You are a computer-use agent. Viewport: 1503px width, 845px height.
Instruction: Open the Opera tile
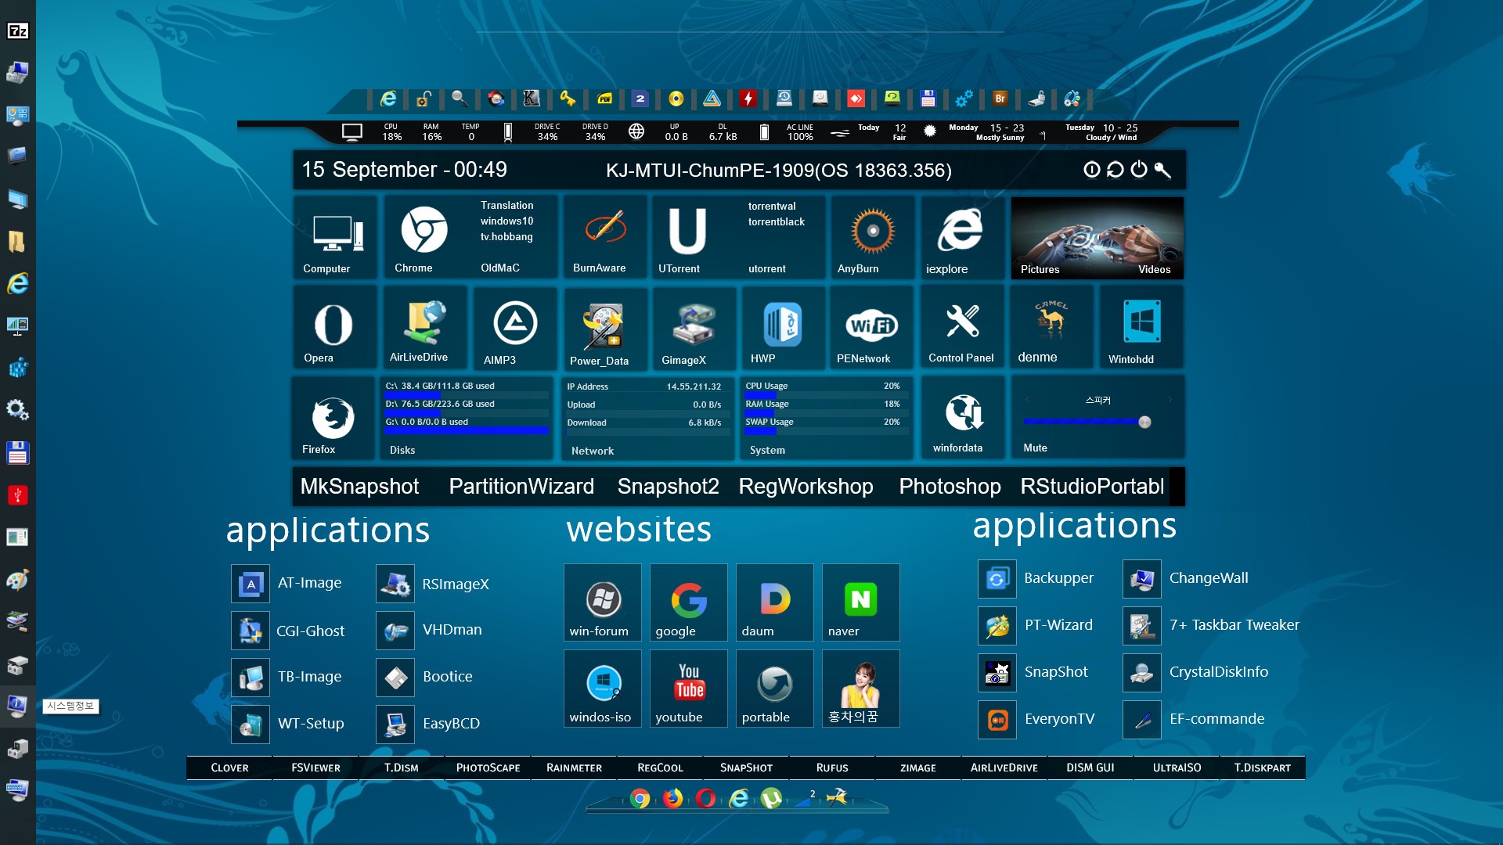coord(334,327)
